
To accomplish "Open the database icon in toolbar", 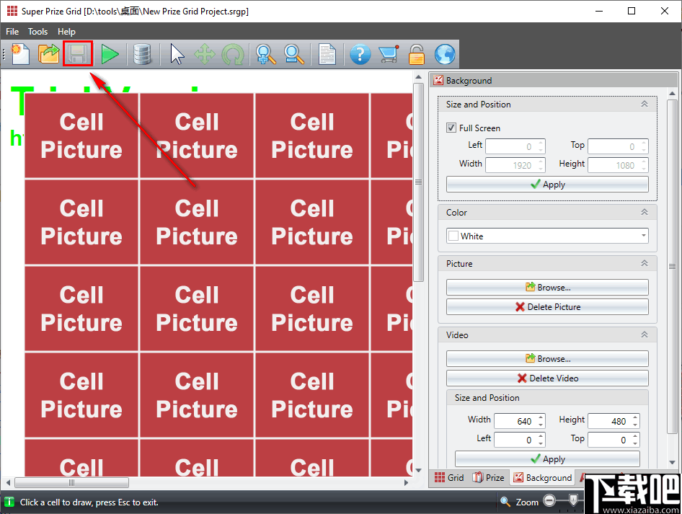I will (x=142, y=54).
